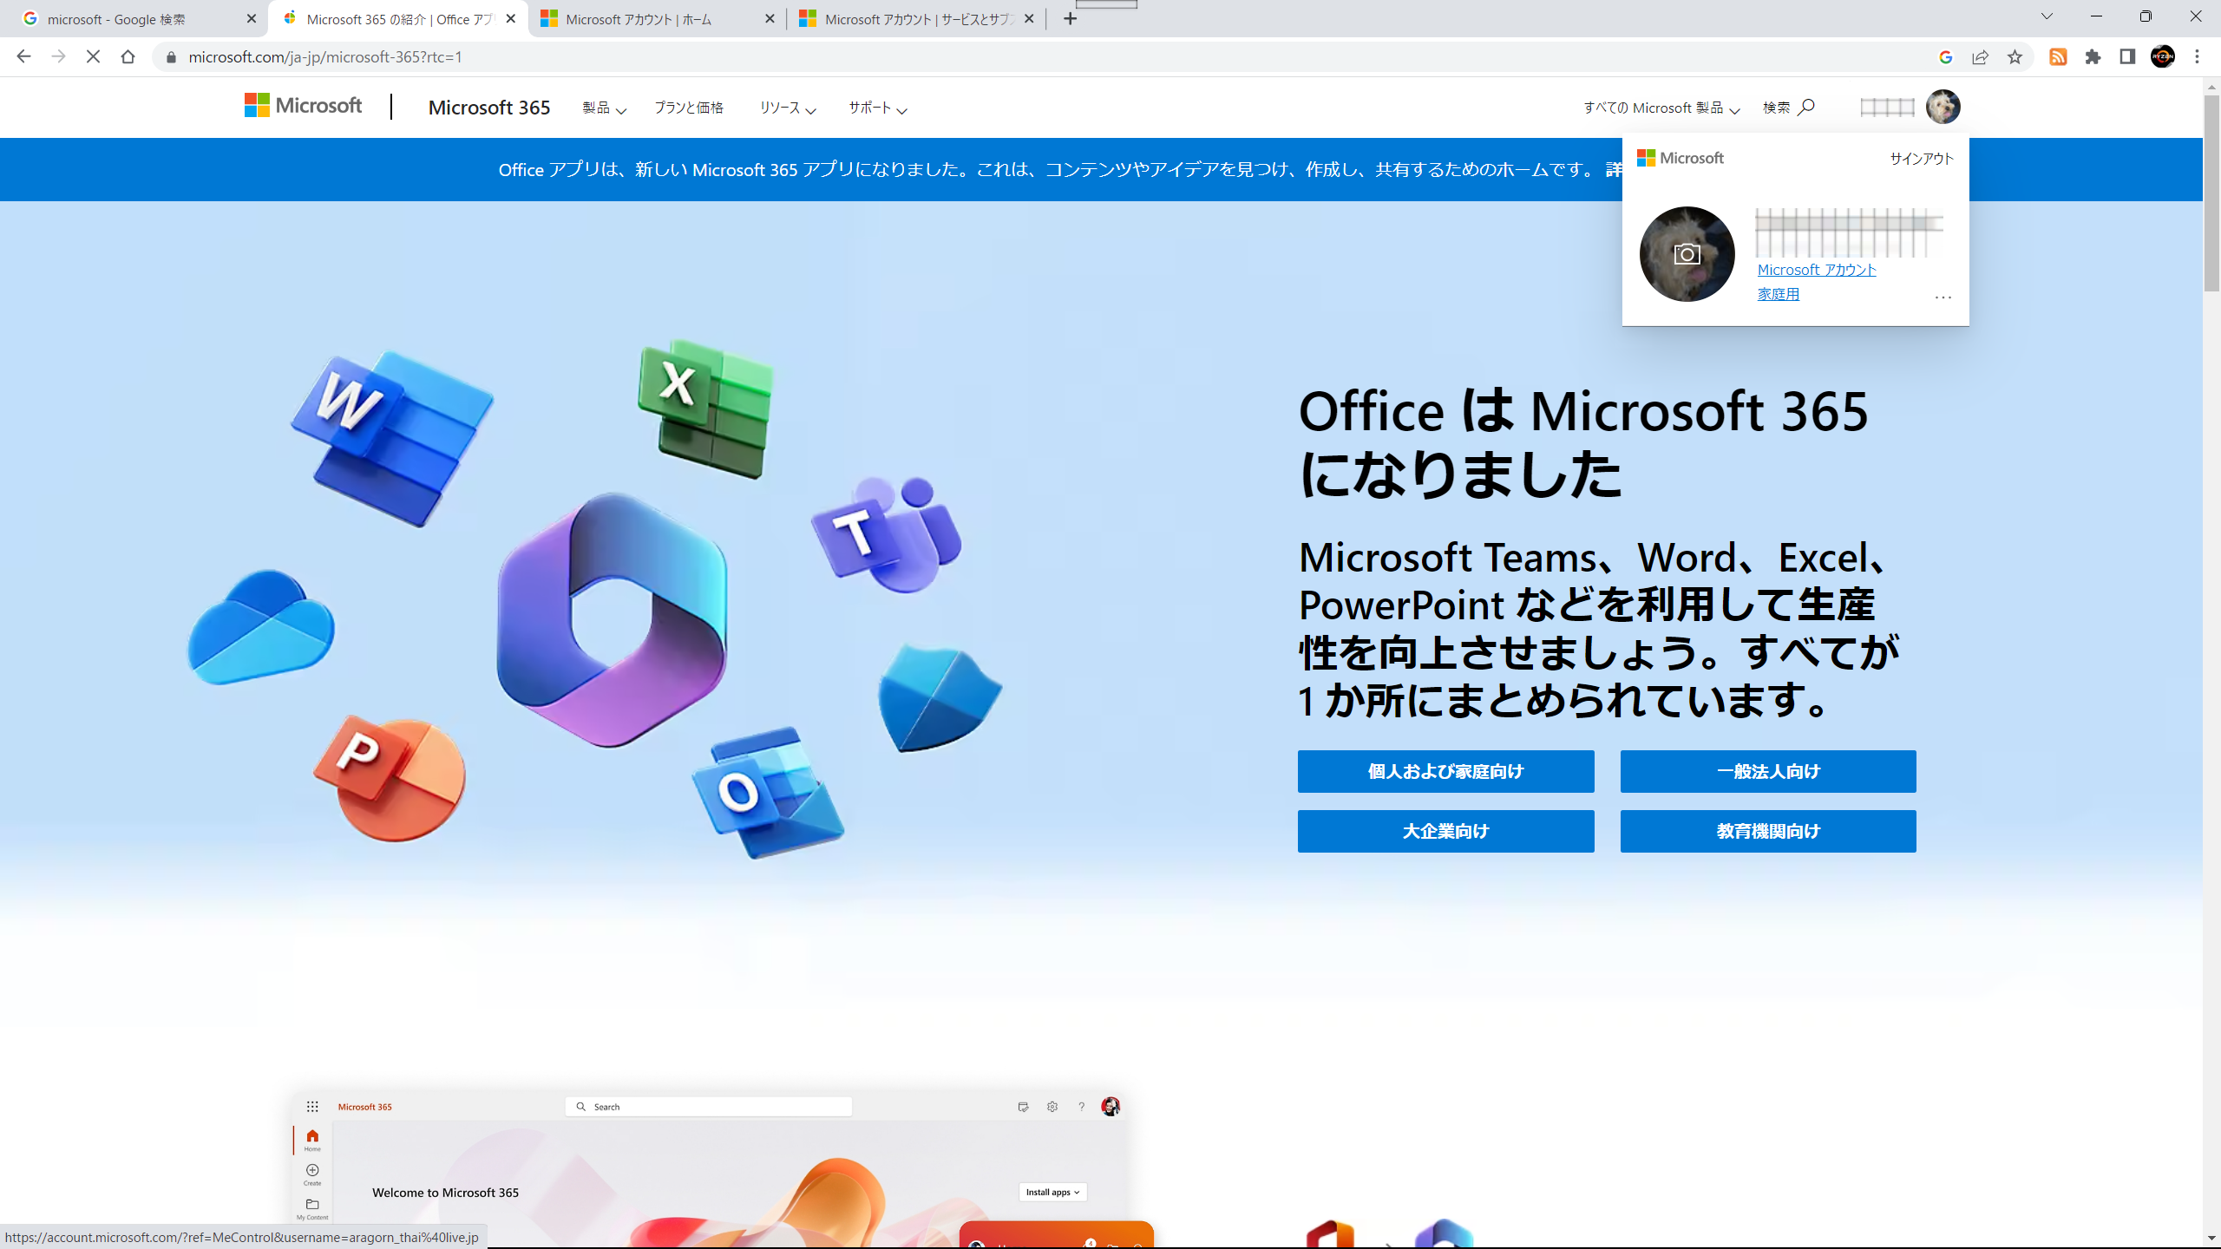Stop page loading with X button
The height and width of the screenshot is (1249, 2221).
pos(93,56)
